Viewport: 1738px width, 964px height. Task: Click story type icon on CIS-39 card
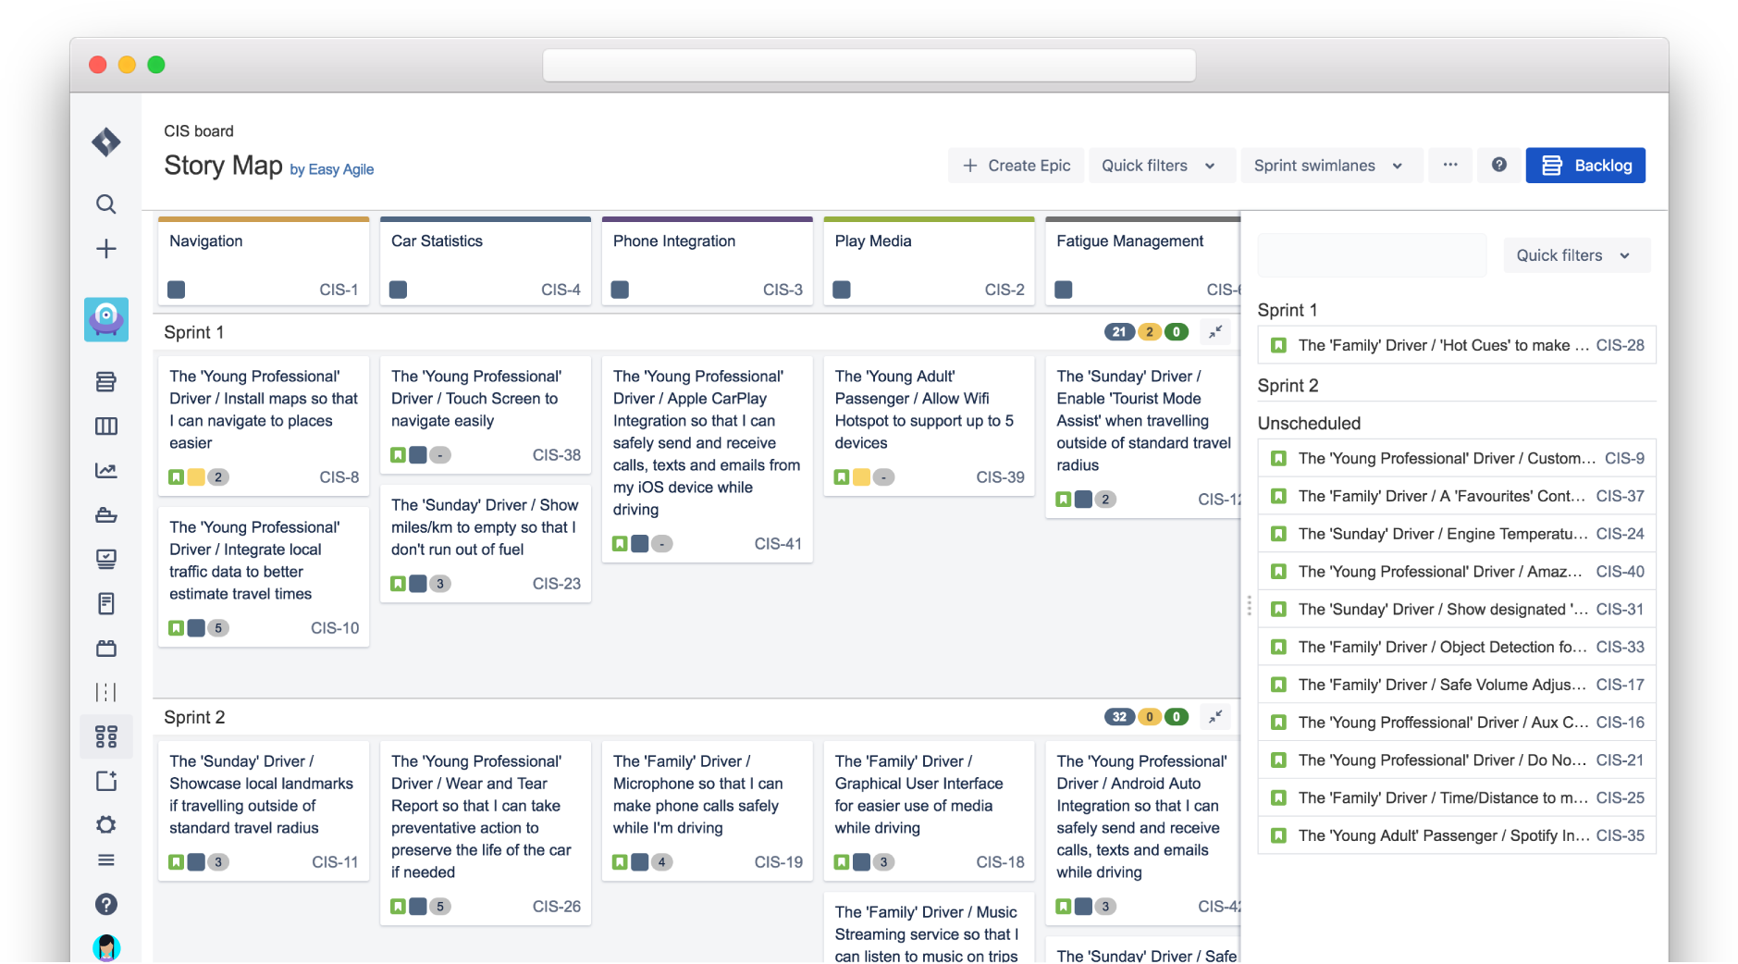coord(842,477)
